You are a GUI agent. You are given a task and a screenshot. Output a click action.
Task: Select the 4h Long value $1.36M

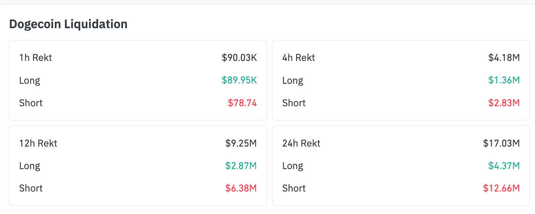504,80
